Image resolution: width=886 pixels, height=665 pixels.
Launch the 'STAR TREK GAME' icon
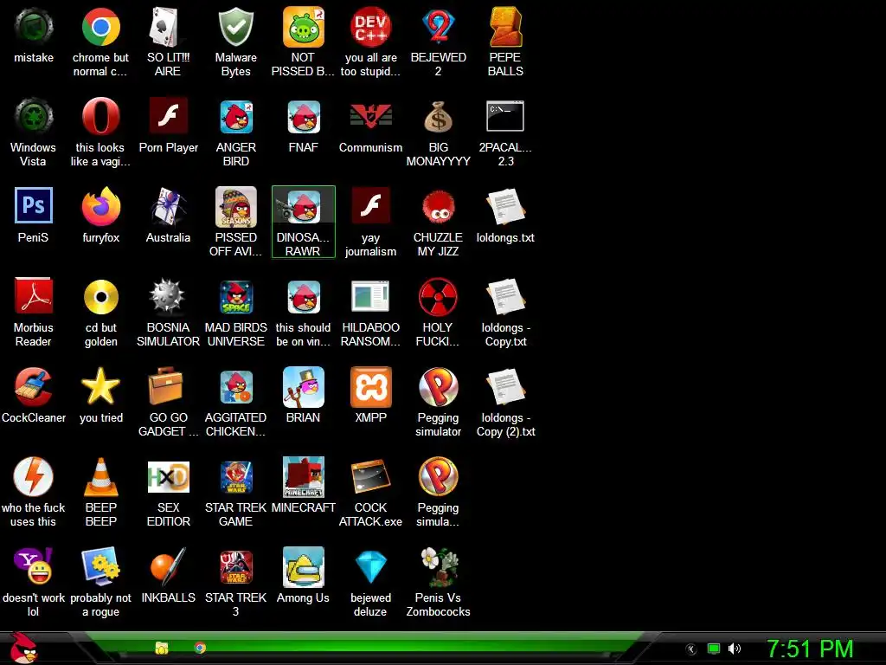[235, 477]
